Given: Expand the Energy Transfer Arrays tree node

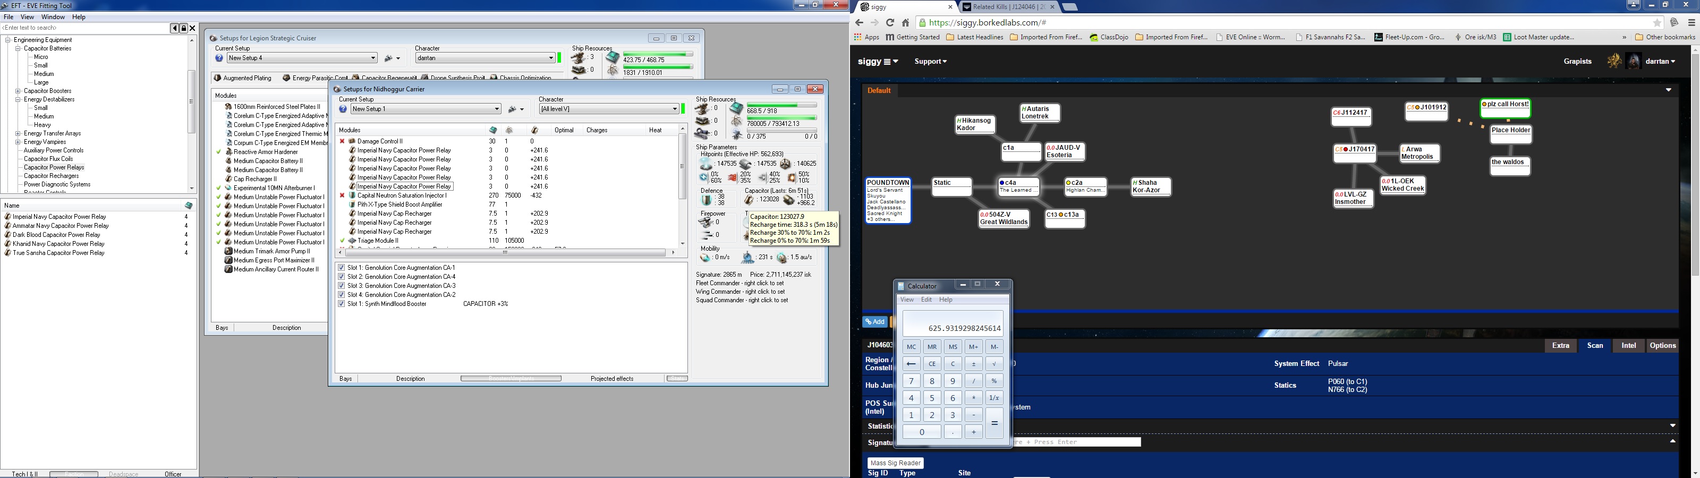Looking at the screenshot, I should (x=19, y=133).
